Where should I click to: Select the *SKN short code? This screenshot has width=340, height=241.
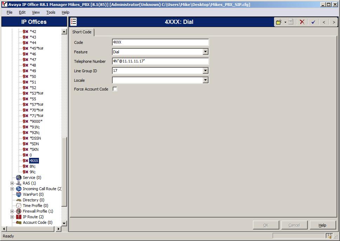[x=34, y=149]
